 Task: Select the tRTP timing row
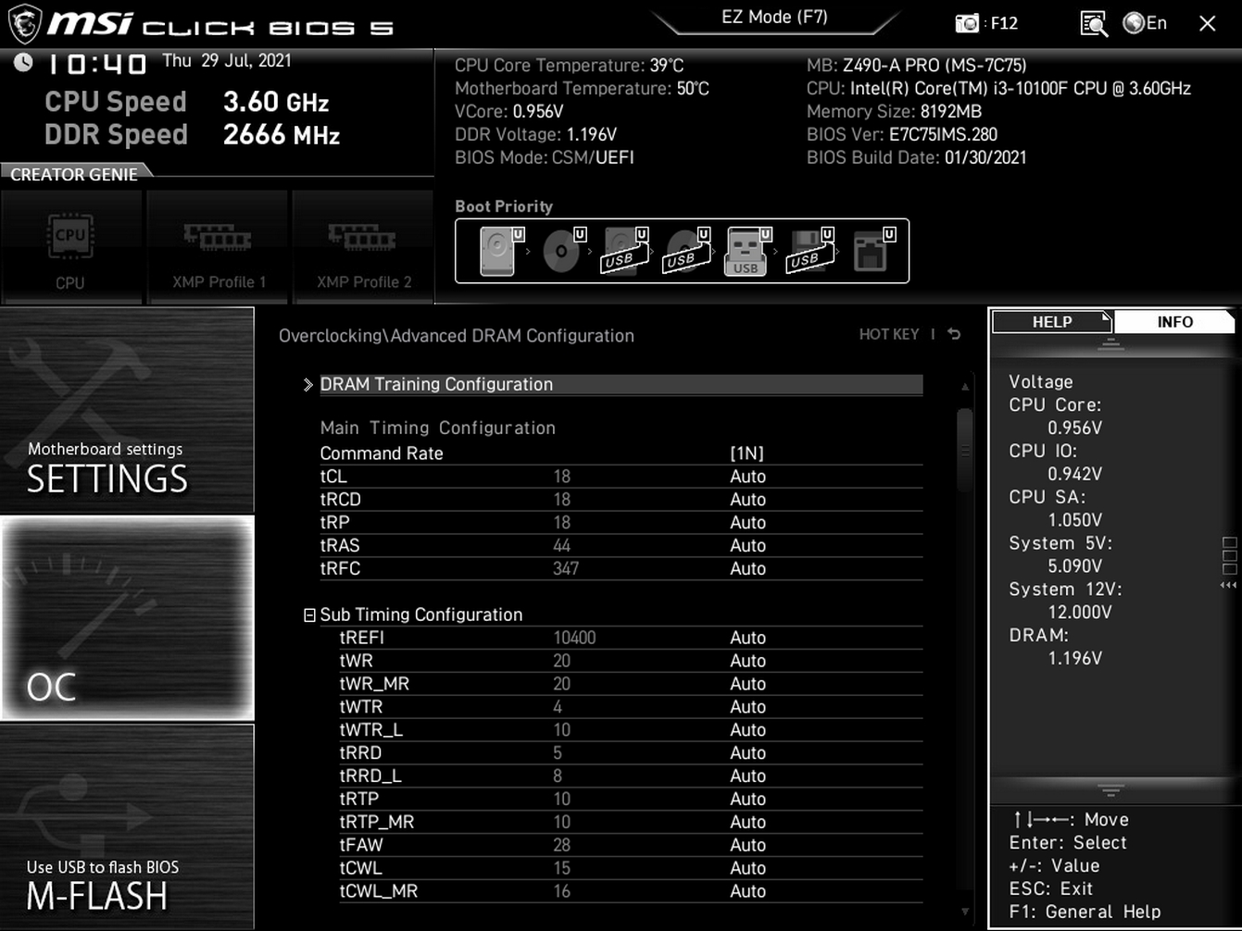(631, 800)
